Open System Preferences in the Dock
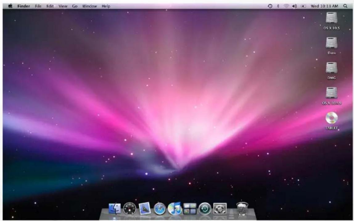354x221 pixels. click(x=220, y=209)
